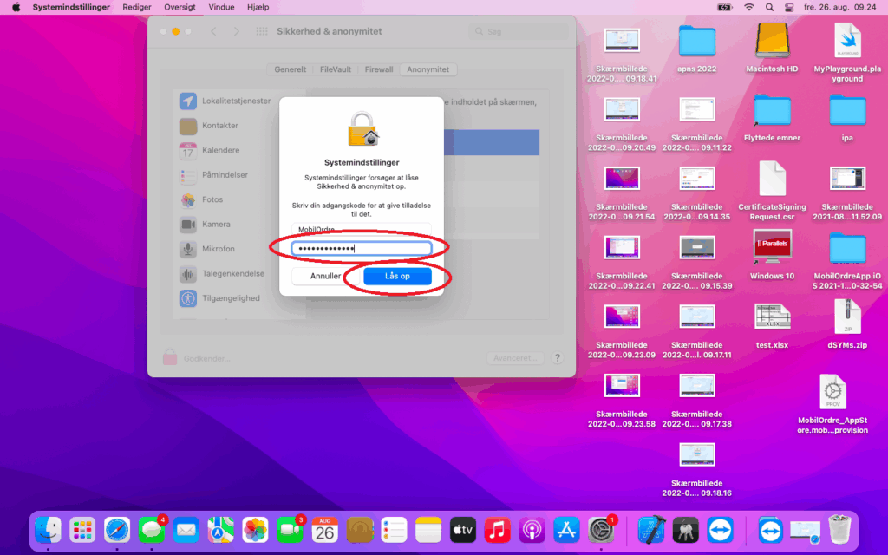Launch Xcode from the Dock
The width and height of the screenshot is (888, 555).
[650, 529]
